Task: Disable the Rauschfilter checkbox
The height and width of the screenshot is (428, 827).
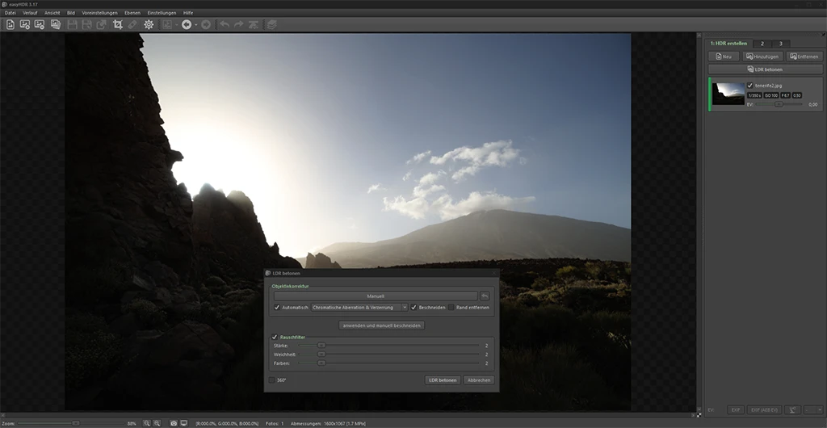Action: 275,337
